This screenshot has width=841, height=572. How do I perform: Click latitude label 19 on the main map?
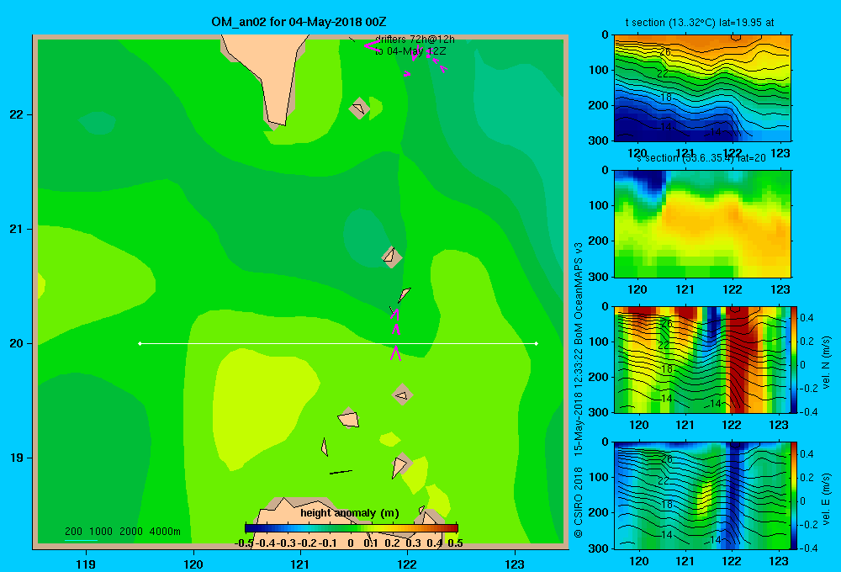click(x=17, y=458)
